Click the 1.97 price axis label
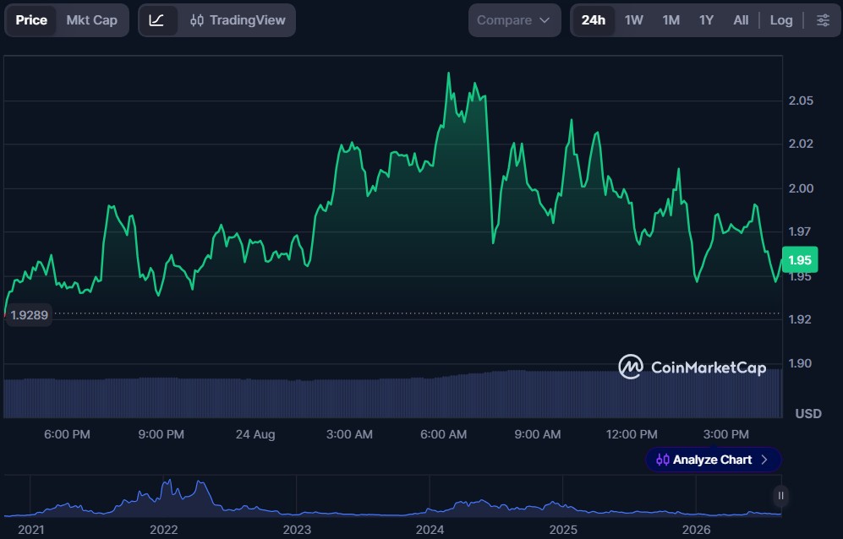This screenshot has width=843, height=539. (x=799, y=231)
